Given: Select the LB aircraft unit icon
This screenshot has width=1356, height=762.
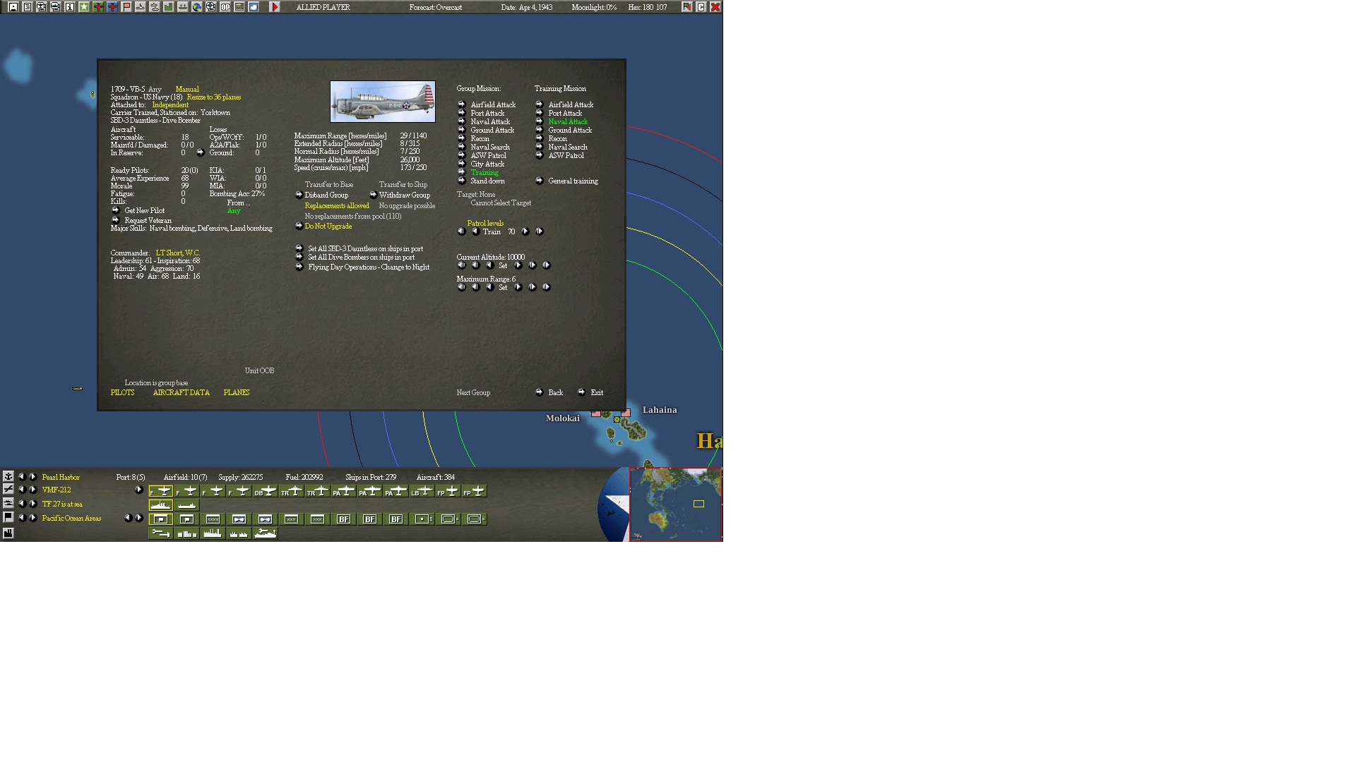Looking at the screenshot, I should (x=422, y=491).
